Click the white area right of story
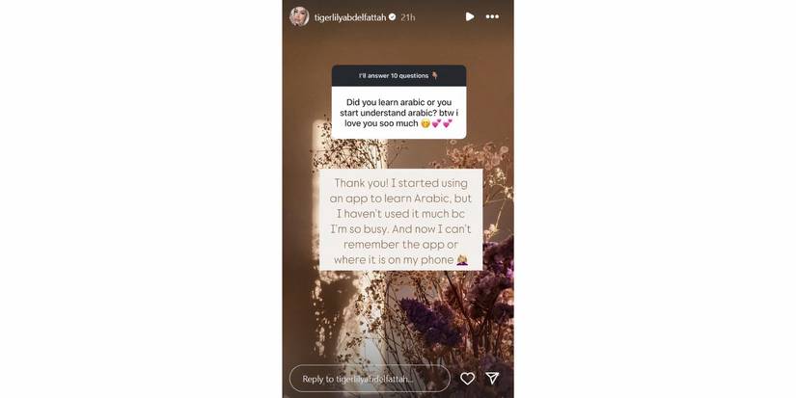796x398 pixels. coord(655,199)
